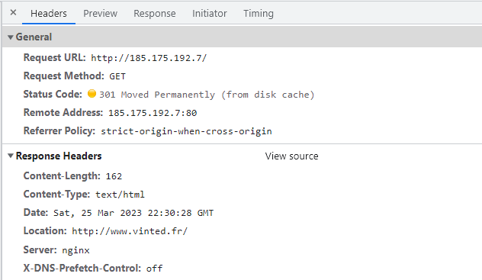Select the Remote Address value

(153, 113)
